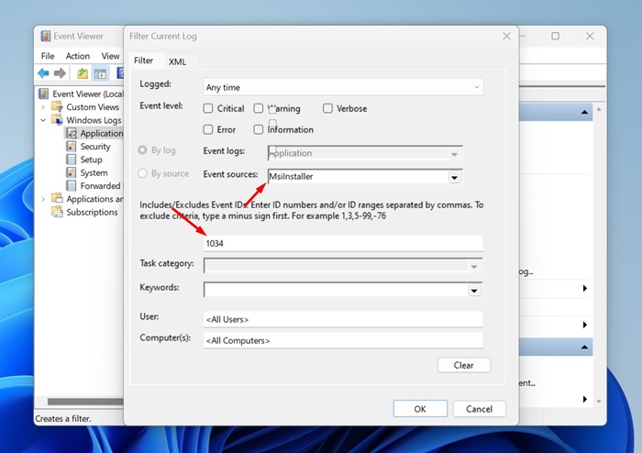The image size is (642, 453).
Task: Click the Forward arrow in Event Viewer toolbar
Action: coord(60,73)
